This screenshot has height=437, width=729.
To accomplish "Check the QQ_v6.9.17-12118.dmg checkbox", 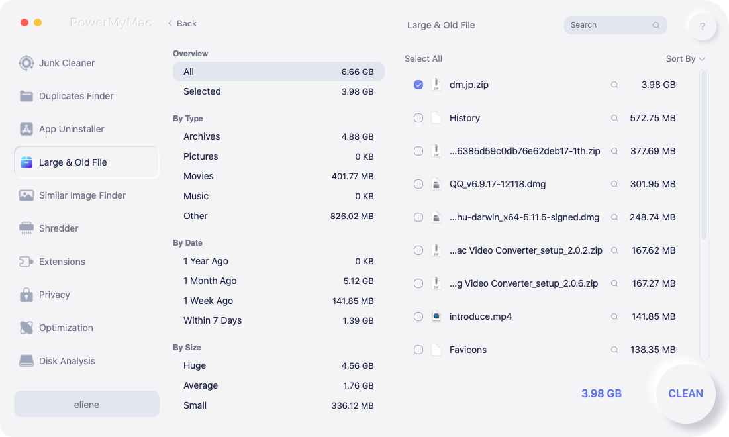I will [x=418, y=184].
